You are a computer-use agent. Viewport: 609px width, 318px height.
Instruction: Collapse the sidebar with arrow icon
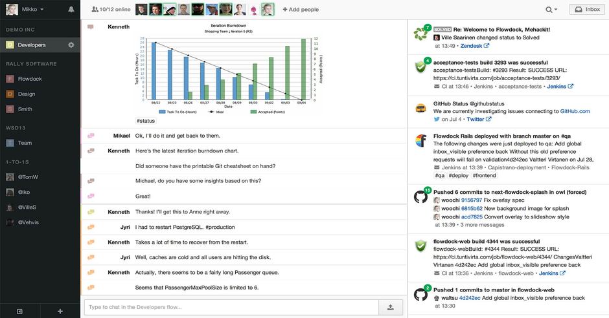pyautogui.click(x=19, y=311)
